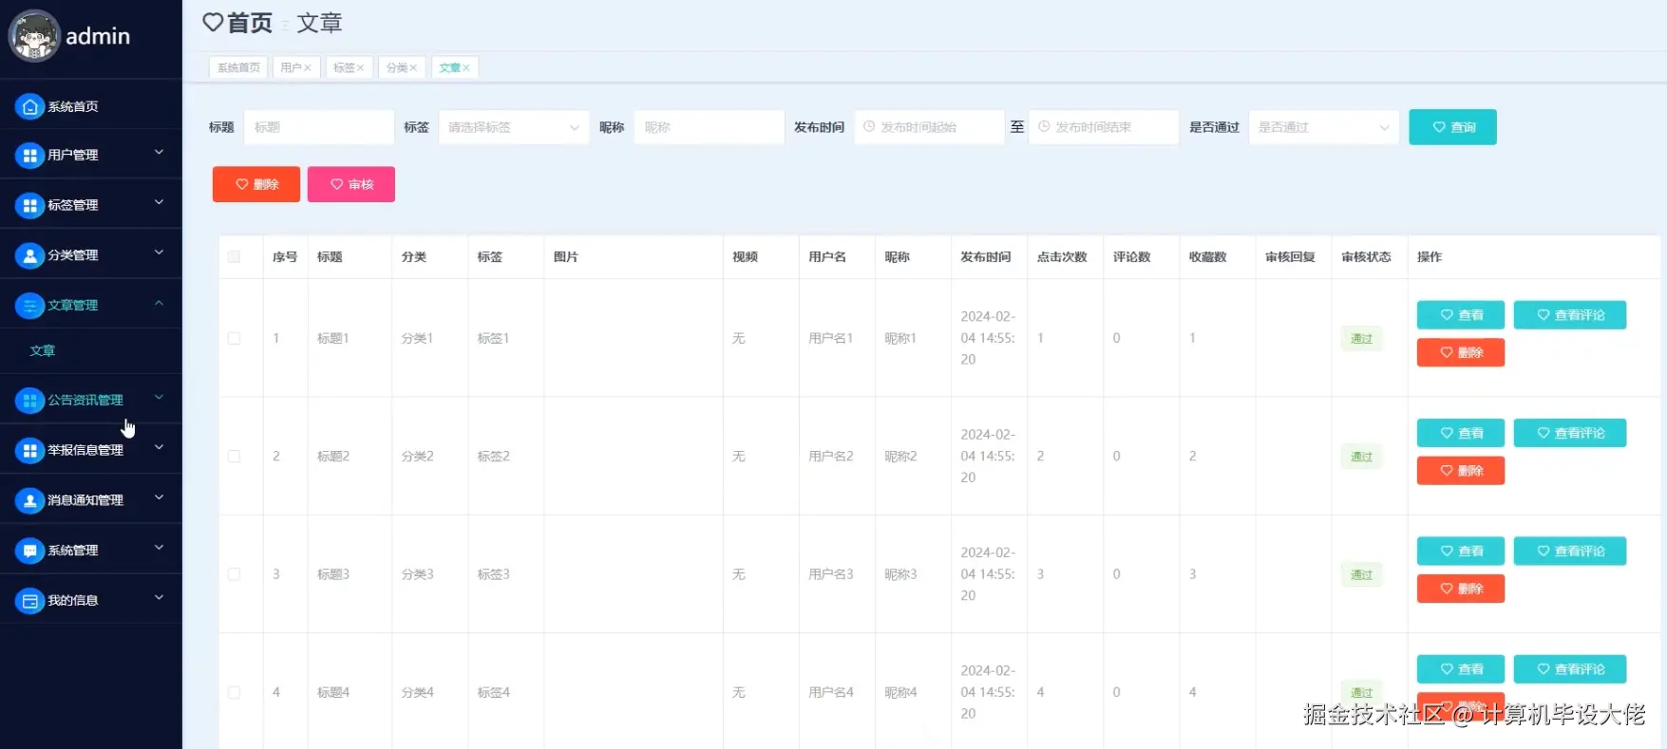This screenshot has height=749, width=1667.
Task: Open the 是否通过 dropdown
Action: pos(1324,127)
